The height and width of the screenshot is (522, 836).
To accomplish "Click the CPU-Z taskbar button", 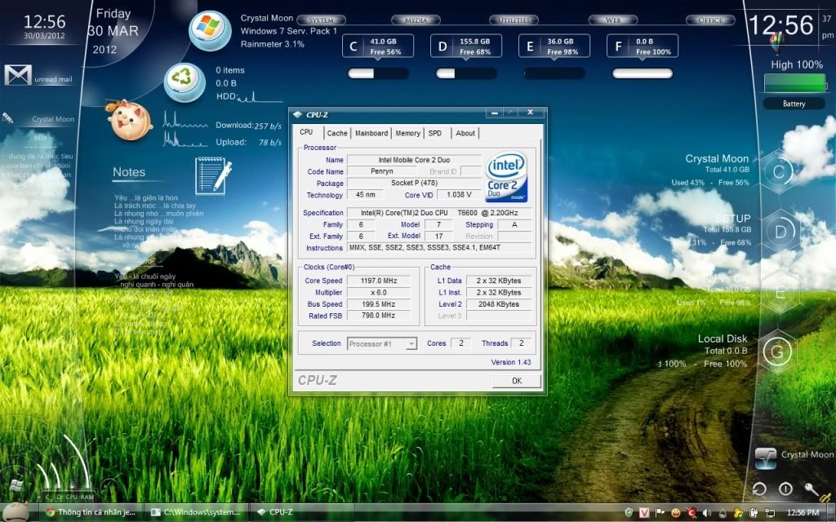I will [302, 512].
